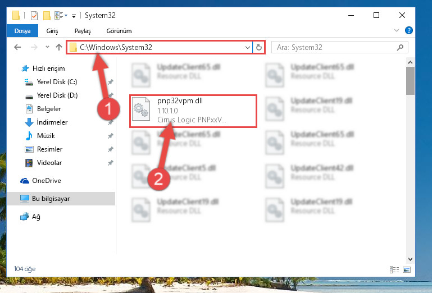Click the address bar path C:\Windows\System32
Viewport: 432px width, 293px height.
coord(116,47)
